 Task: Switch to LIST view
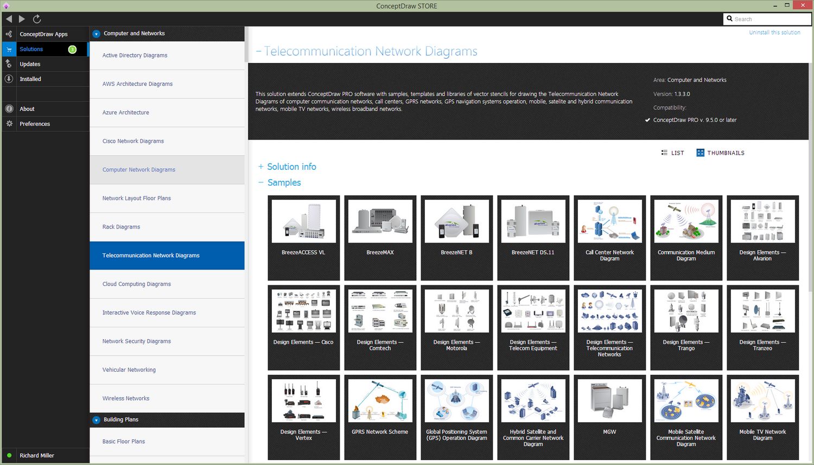[x=673, y=153]
